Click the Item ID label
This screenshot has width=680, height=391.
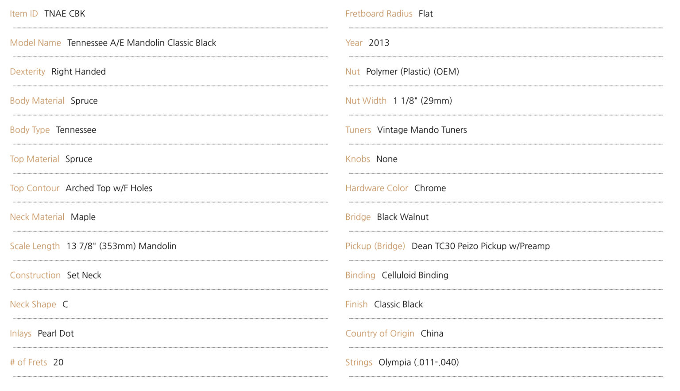click(24, 14)
